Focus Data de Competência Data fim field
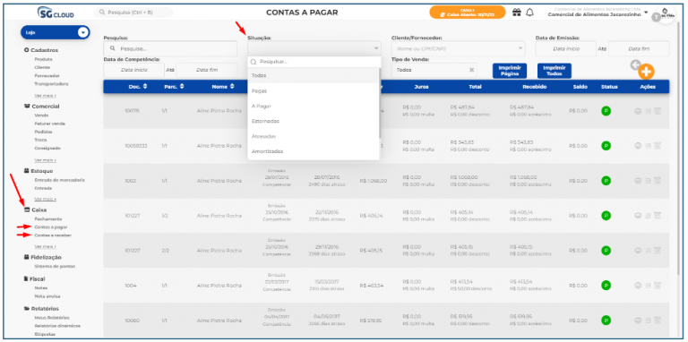688x342 pixels. pyautogui.click(x=207, y=70)
